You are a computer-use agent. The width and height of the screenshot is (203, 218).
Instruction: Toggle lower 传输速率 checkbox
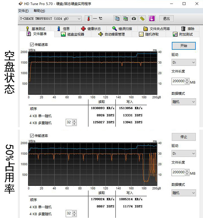coord(32,136)
